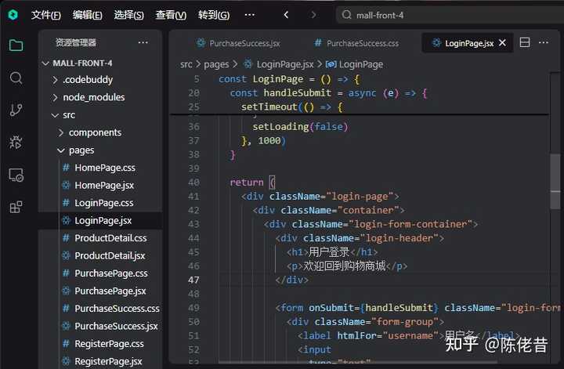Open the Source Control view

click(16, 110)
